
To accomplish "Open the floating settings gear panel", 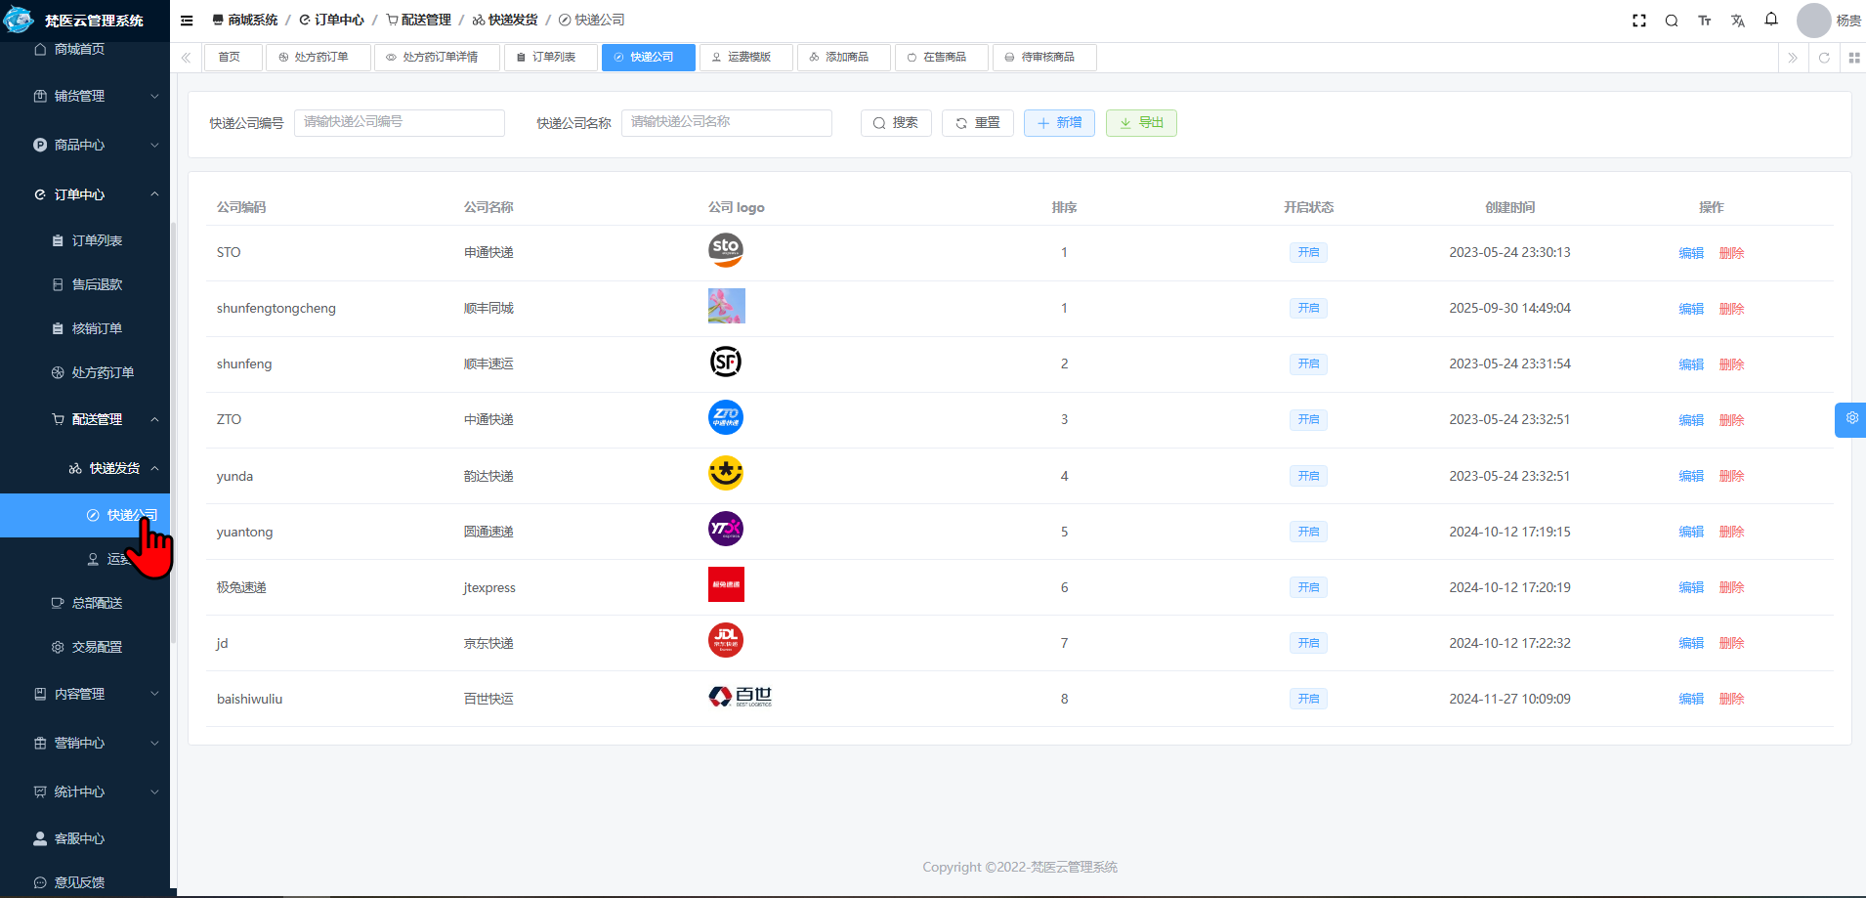I will point(1851,419).
